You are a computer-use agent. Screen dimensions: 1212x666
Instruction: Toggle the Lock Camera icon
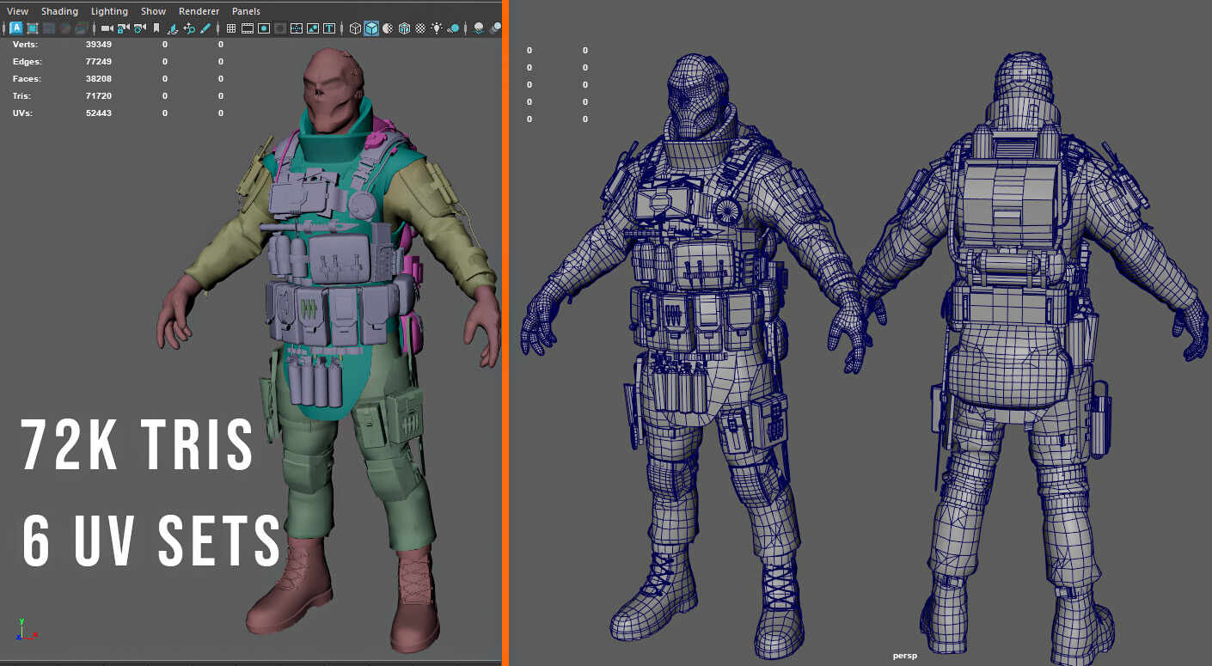123,28
